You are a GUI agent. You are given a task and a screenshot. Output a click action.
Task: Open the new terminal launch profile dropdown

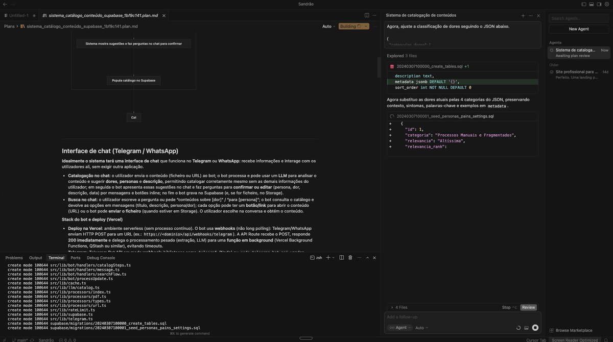tap(334, 258)
